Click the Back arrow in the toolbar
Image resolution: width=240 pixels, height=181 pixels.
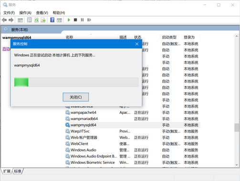[x=4, y=20]
